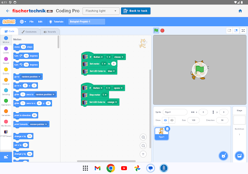Open motor number dropdown in Stop motor block

(x=104, y=95)
